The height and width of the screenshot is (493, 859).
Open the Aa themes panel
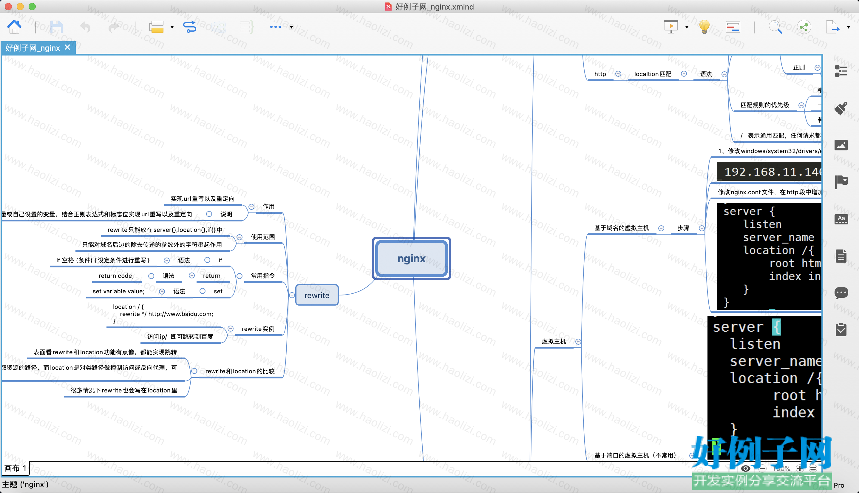click(x=841, y=219)
